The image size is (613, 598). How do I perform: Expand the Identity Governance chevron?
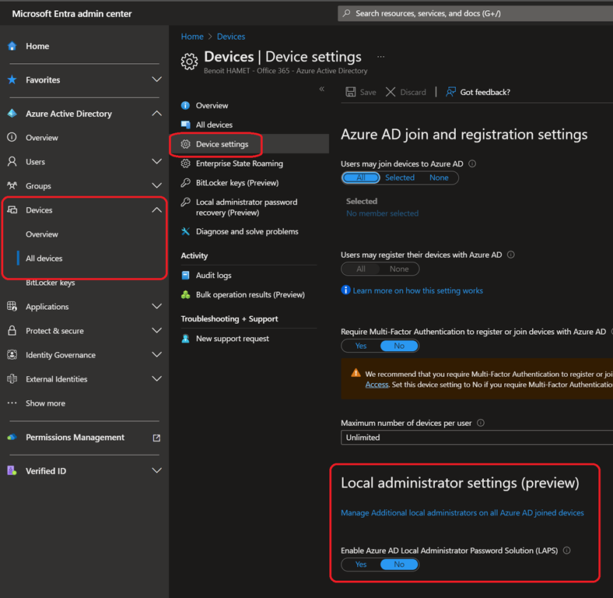coord(156,355)
